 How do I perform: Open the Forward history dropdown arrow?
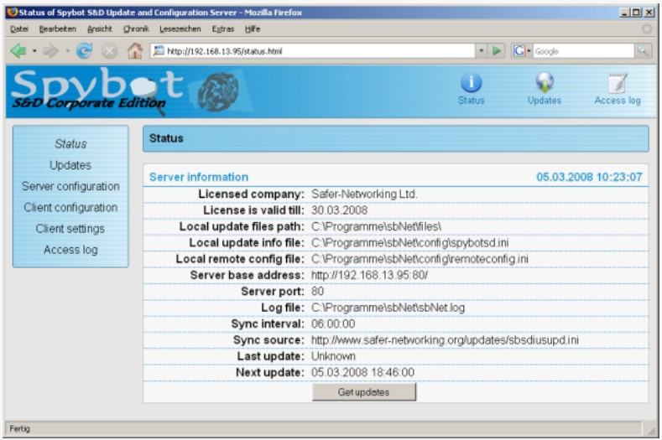pos(67,51)
